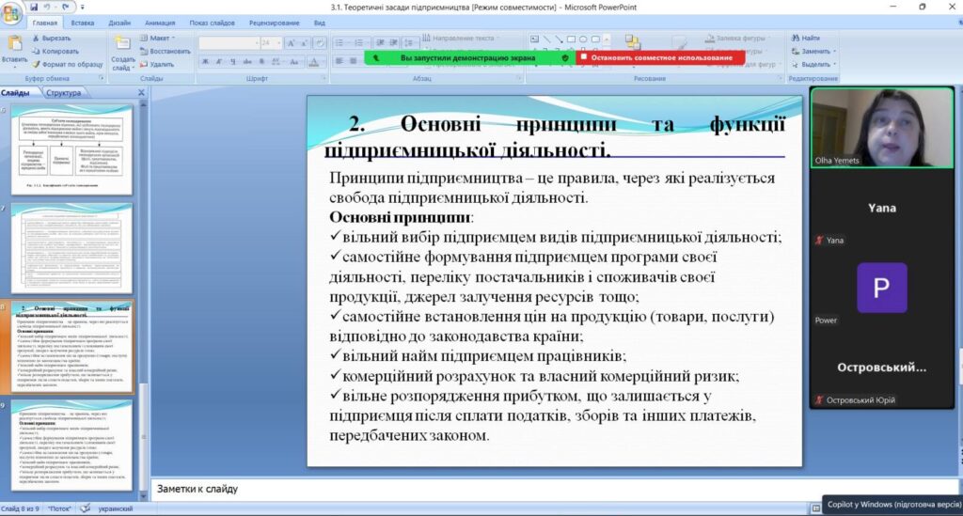Screen dimensions: 963x516
Task: Open the Показ слайдов ribbon tab
Action: click(x=210, y=22)
